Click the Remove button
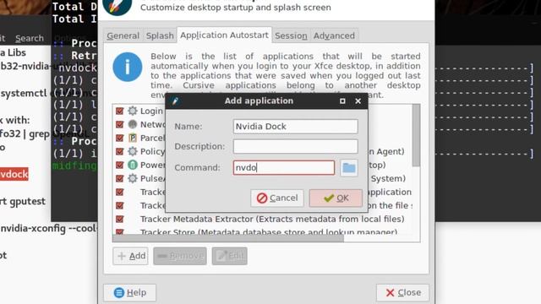The height and width of the screenshot is (304, 541). (x=180, y=256)
